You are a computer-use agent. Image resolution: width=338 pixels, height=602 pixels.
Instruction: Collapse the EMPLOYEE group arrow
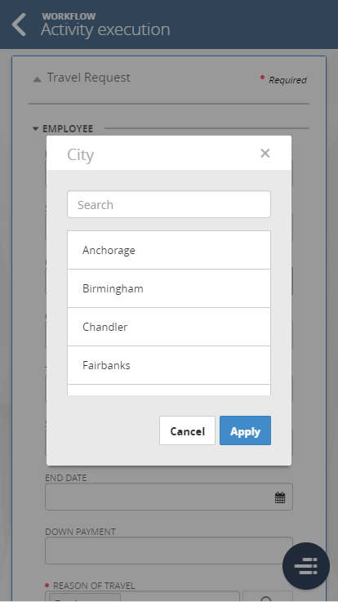point(35,128)
